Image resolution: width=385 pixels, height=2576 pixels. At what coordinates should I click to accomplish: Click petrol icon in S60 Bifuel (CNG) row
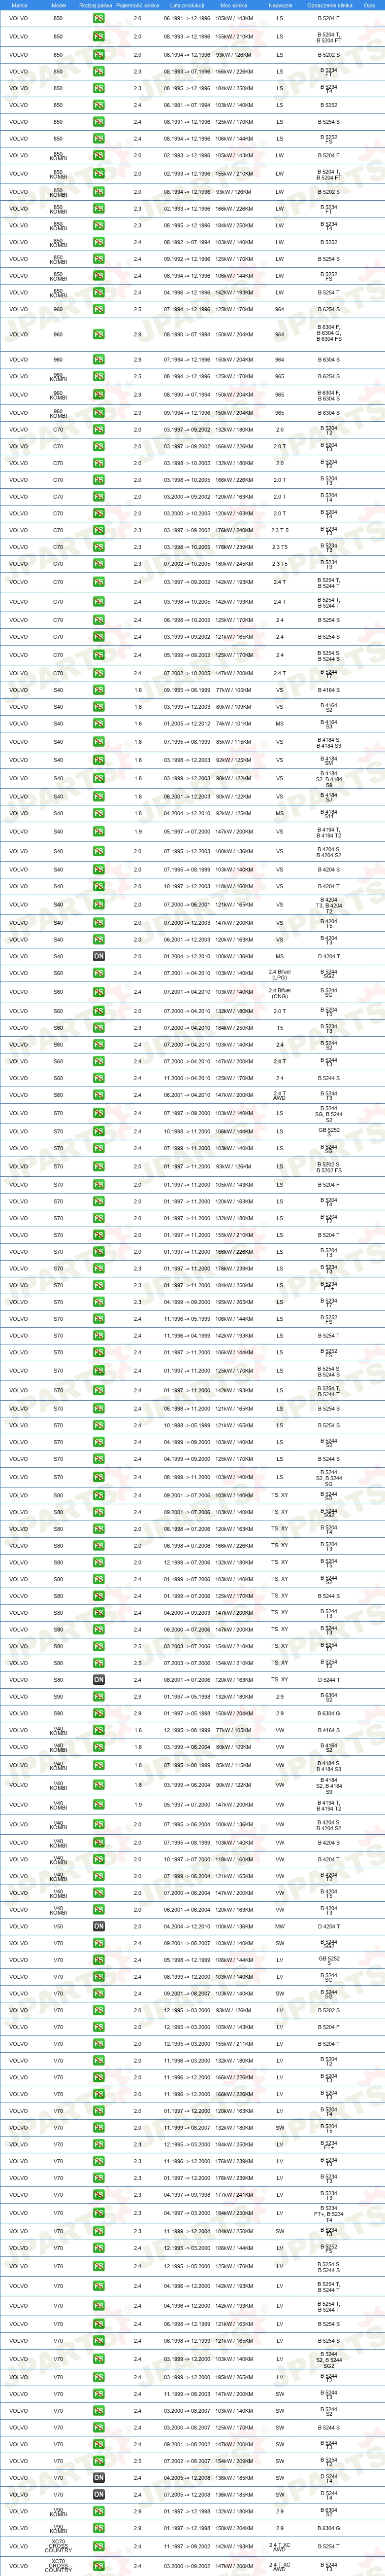pos(99,992)
